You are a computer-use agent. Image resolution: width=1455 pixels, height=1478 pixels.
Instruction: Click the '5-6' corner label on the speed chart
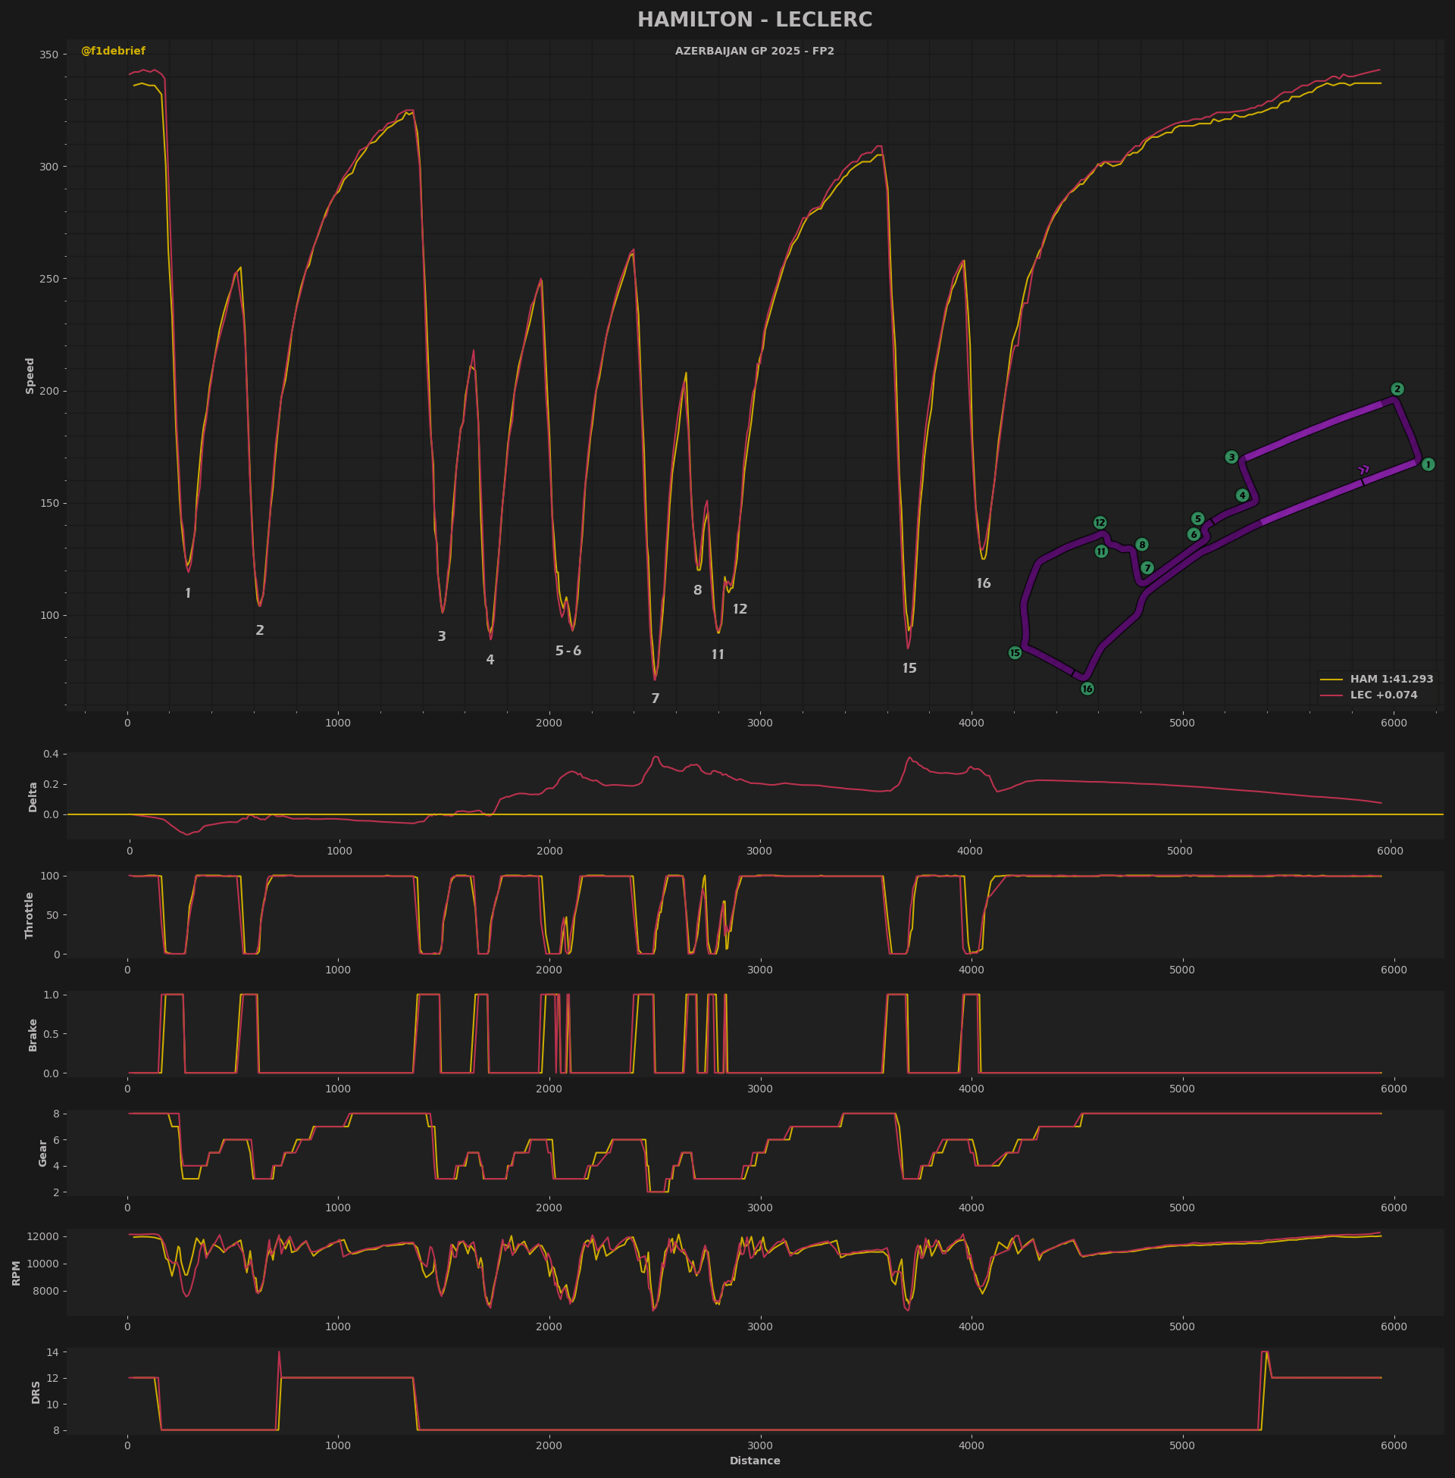(x=568, y=651)
